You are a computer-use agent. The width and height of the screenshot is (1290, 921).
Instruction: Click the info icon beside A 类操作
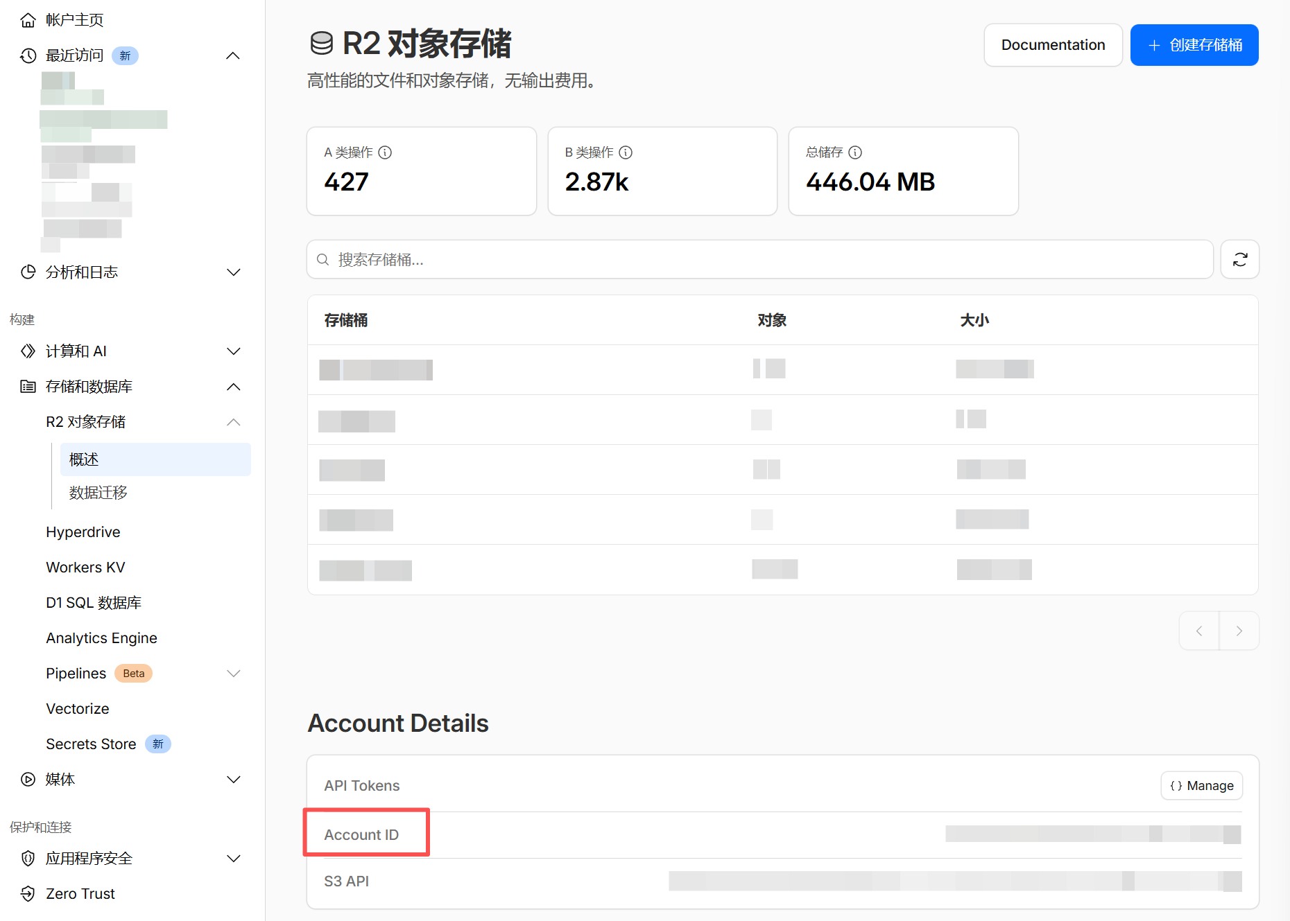click(385, 152)
